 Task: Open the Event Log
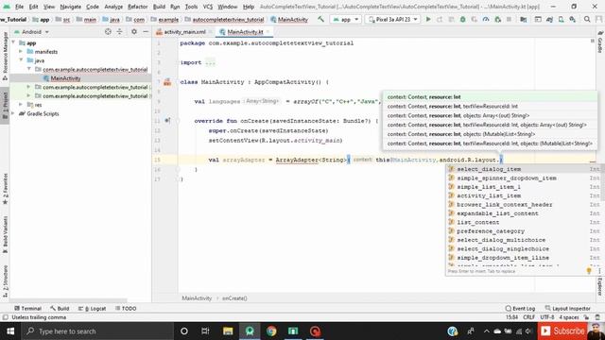coord(520,309)
